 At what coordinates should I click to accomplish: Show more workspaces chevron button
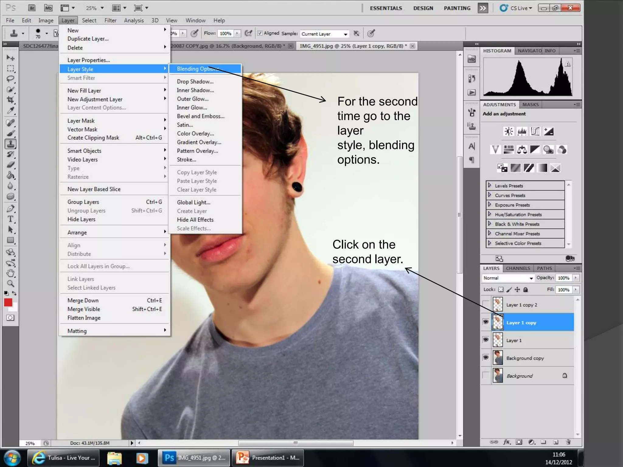[483, 8]
